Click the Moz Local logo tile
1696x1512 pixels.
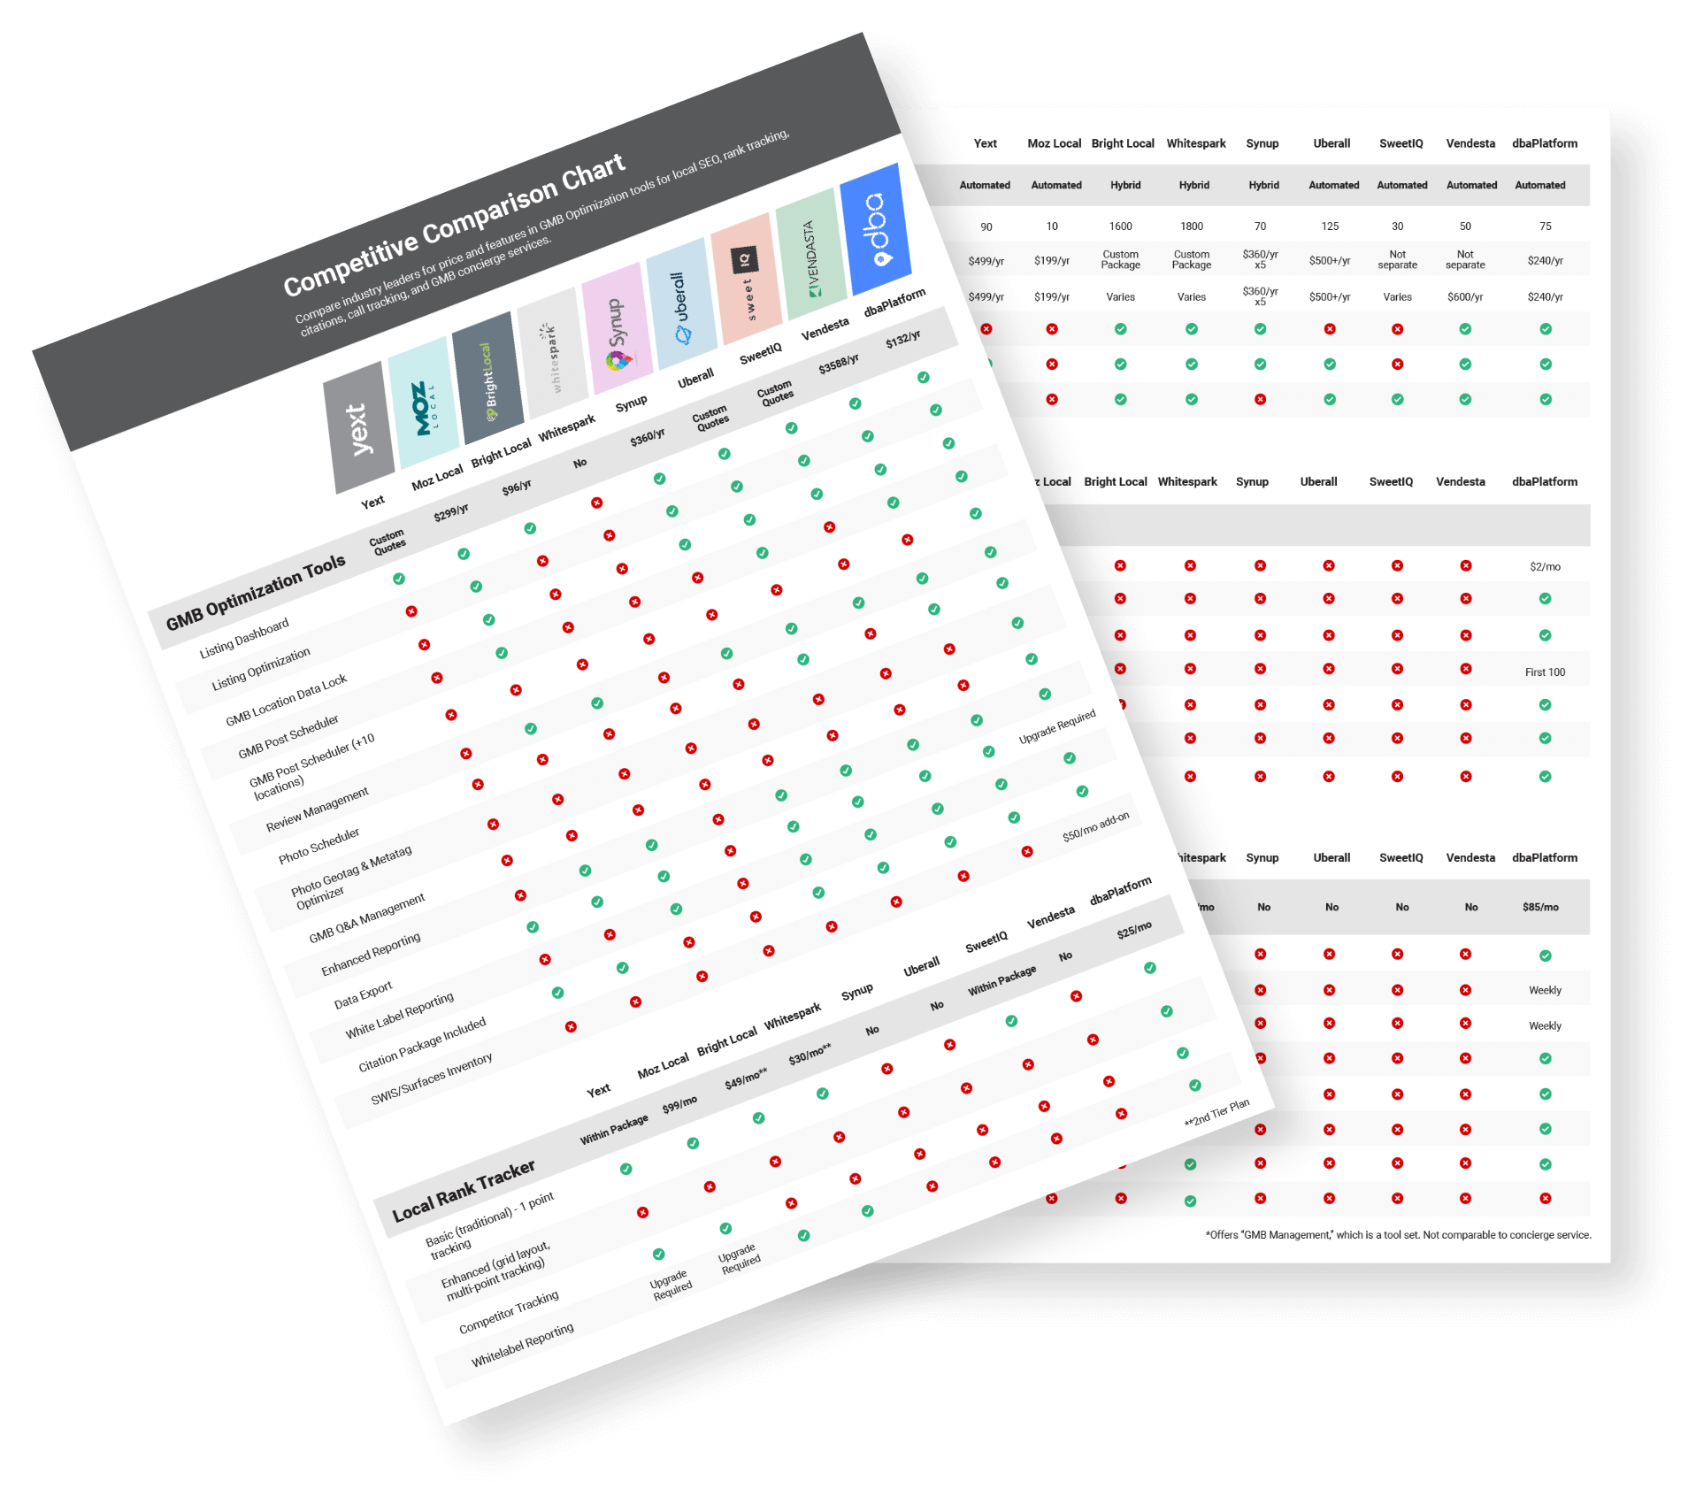click(x=424, y=403)
